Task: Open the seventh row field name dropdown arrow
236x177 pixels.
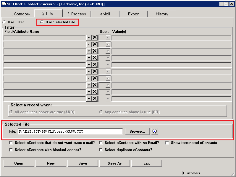Action: [89, 78]
